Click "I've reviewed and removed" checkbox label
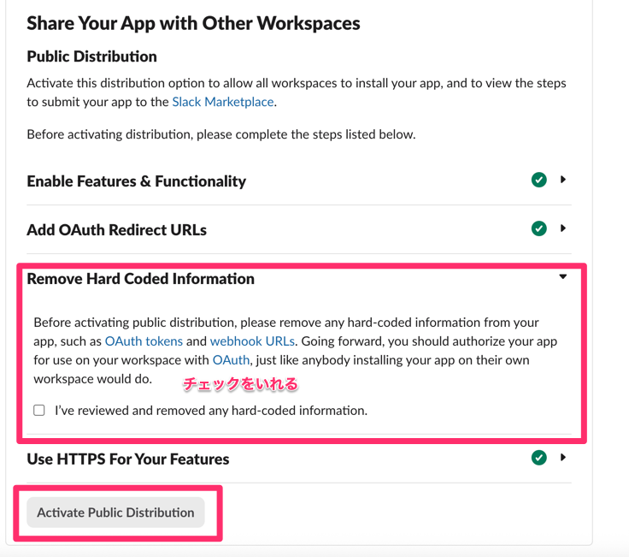This screenshot has width=629, height=557. [x=210, y=411]
